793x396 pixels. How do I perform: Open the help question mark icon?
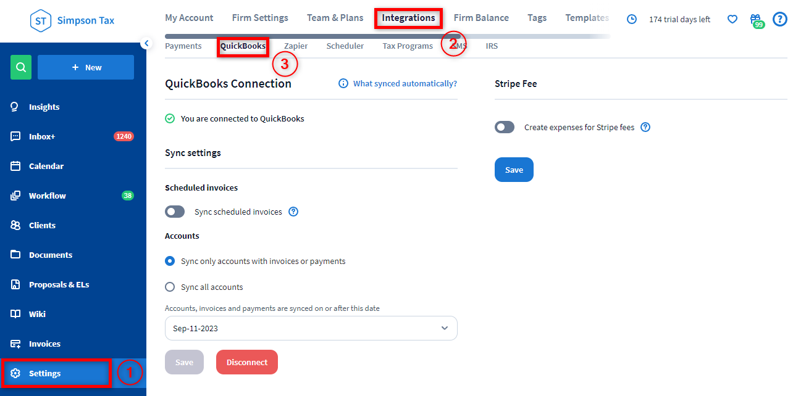point(780,19)
